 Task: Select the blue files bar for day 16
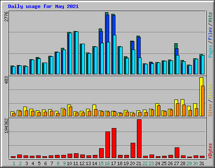coord(107,29)
